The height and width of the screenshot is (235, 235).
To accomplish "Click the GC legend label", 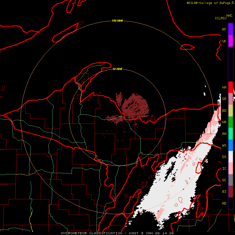I will click(224, 180).
